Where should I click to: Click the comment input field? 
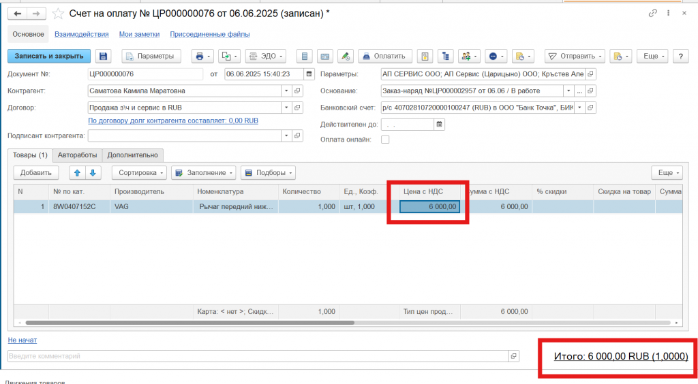click(x=258, y=356)
